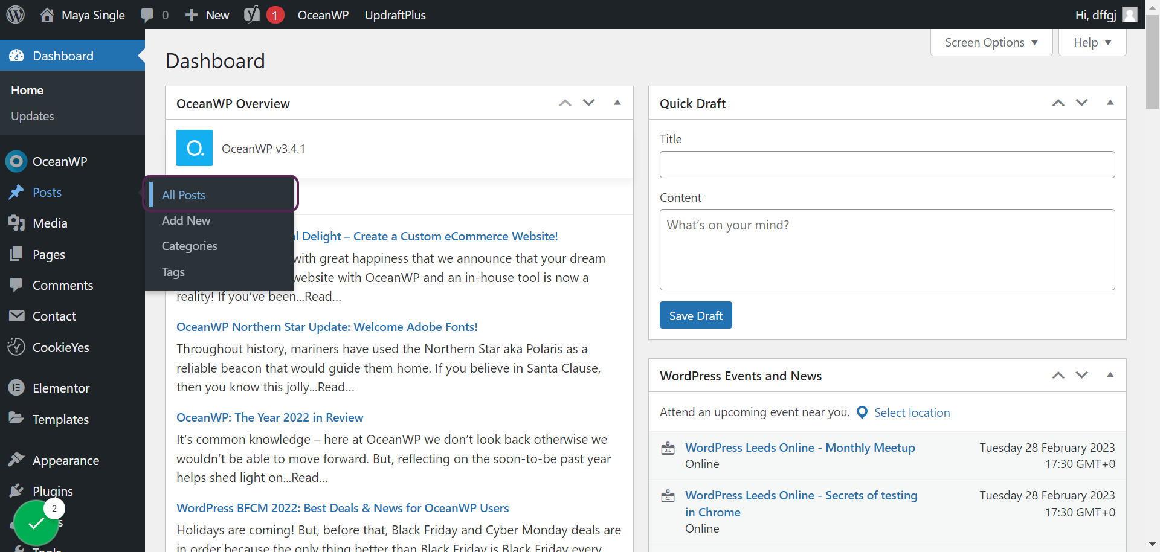1160x552 pixels.
Task: Open WordPress BFCM 2022 Best Deals link
Action: coord(343,508)
